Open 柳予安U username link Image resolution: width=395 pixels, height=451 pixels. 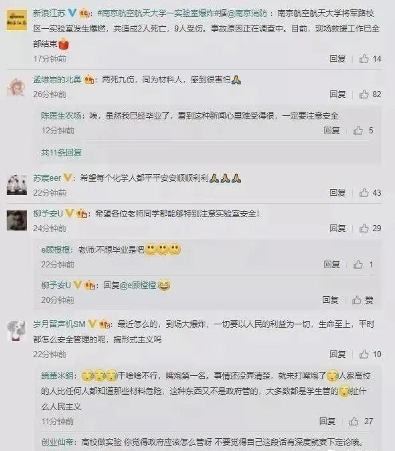pyautogui.click(x=48, y=214)
